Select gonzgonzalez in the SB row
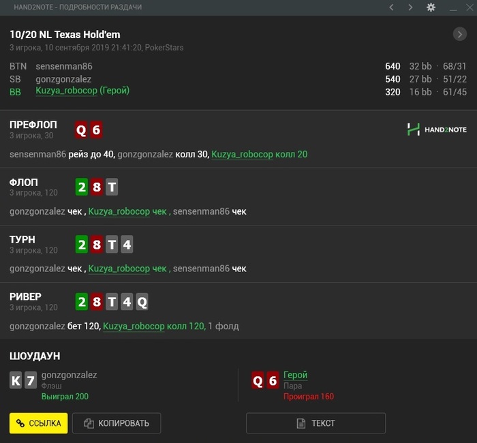The height and width of the screenshot is (443, 477). click(x=63, y=79)
